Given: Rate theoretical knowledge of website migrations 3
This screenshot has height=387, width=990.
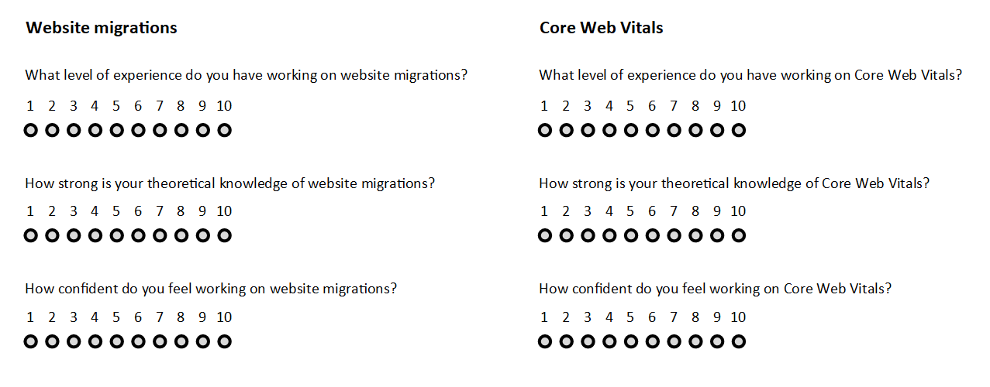Looking at the screenshot, I should point(74,236).
